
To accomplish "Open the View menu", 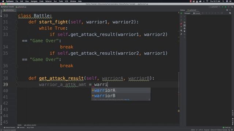I will (27, 1).
